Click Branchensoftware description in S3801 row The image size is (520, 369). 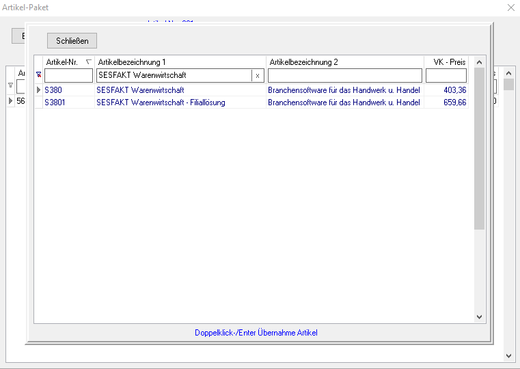[x=344, y=102]
